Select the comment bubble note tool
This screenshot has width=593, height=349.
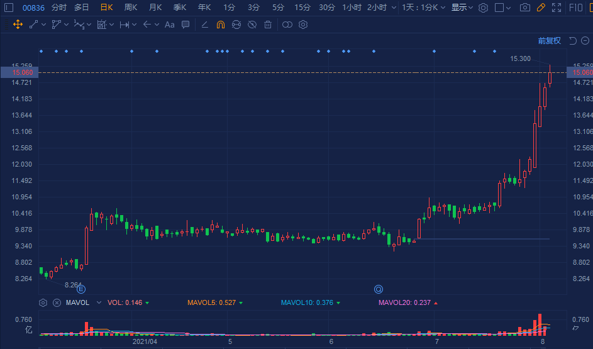tap(186, 25)
